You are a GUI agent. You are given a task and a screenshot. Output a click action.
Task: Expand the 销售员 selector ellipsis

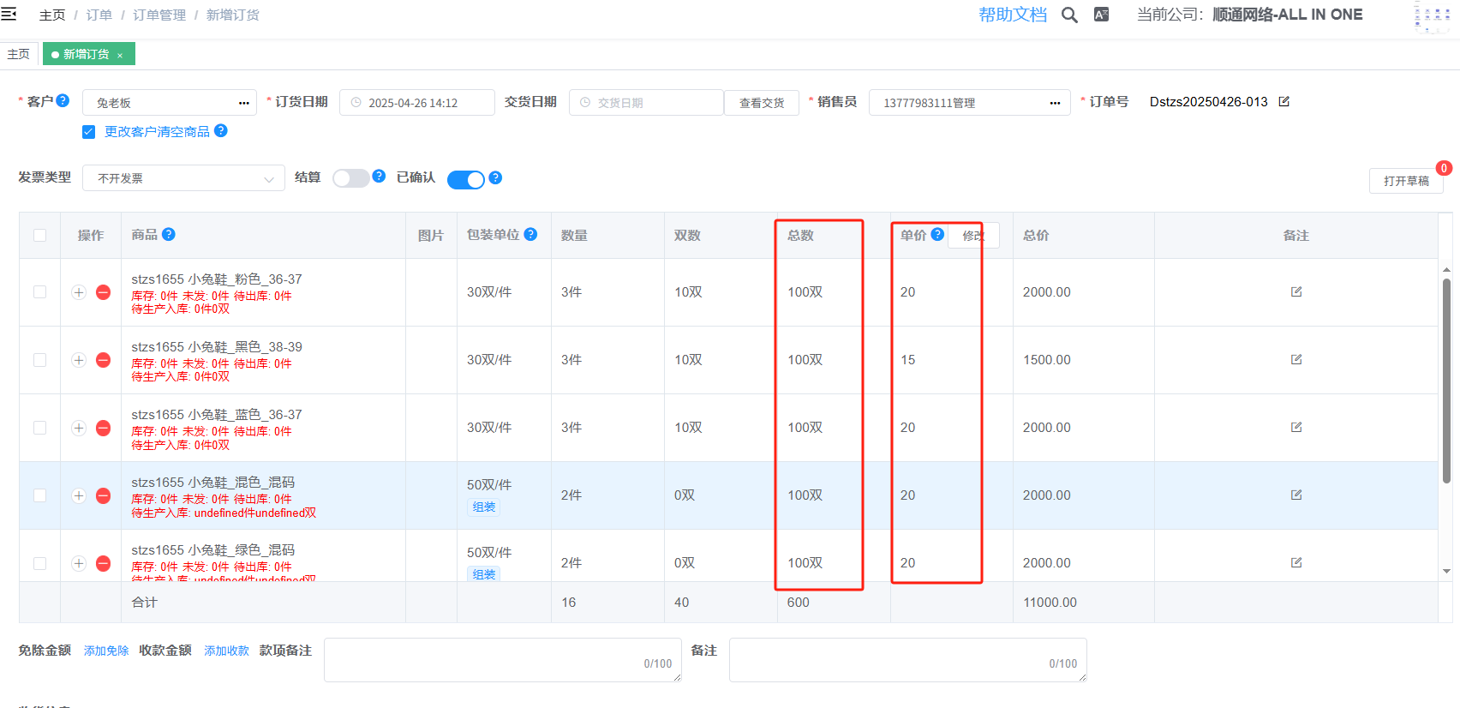[x=1055, y=103]
